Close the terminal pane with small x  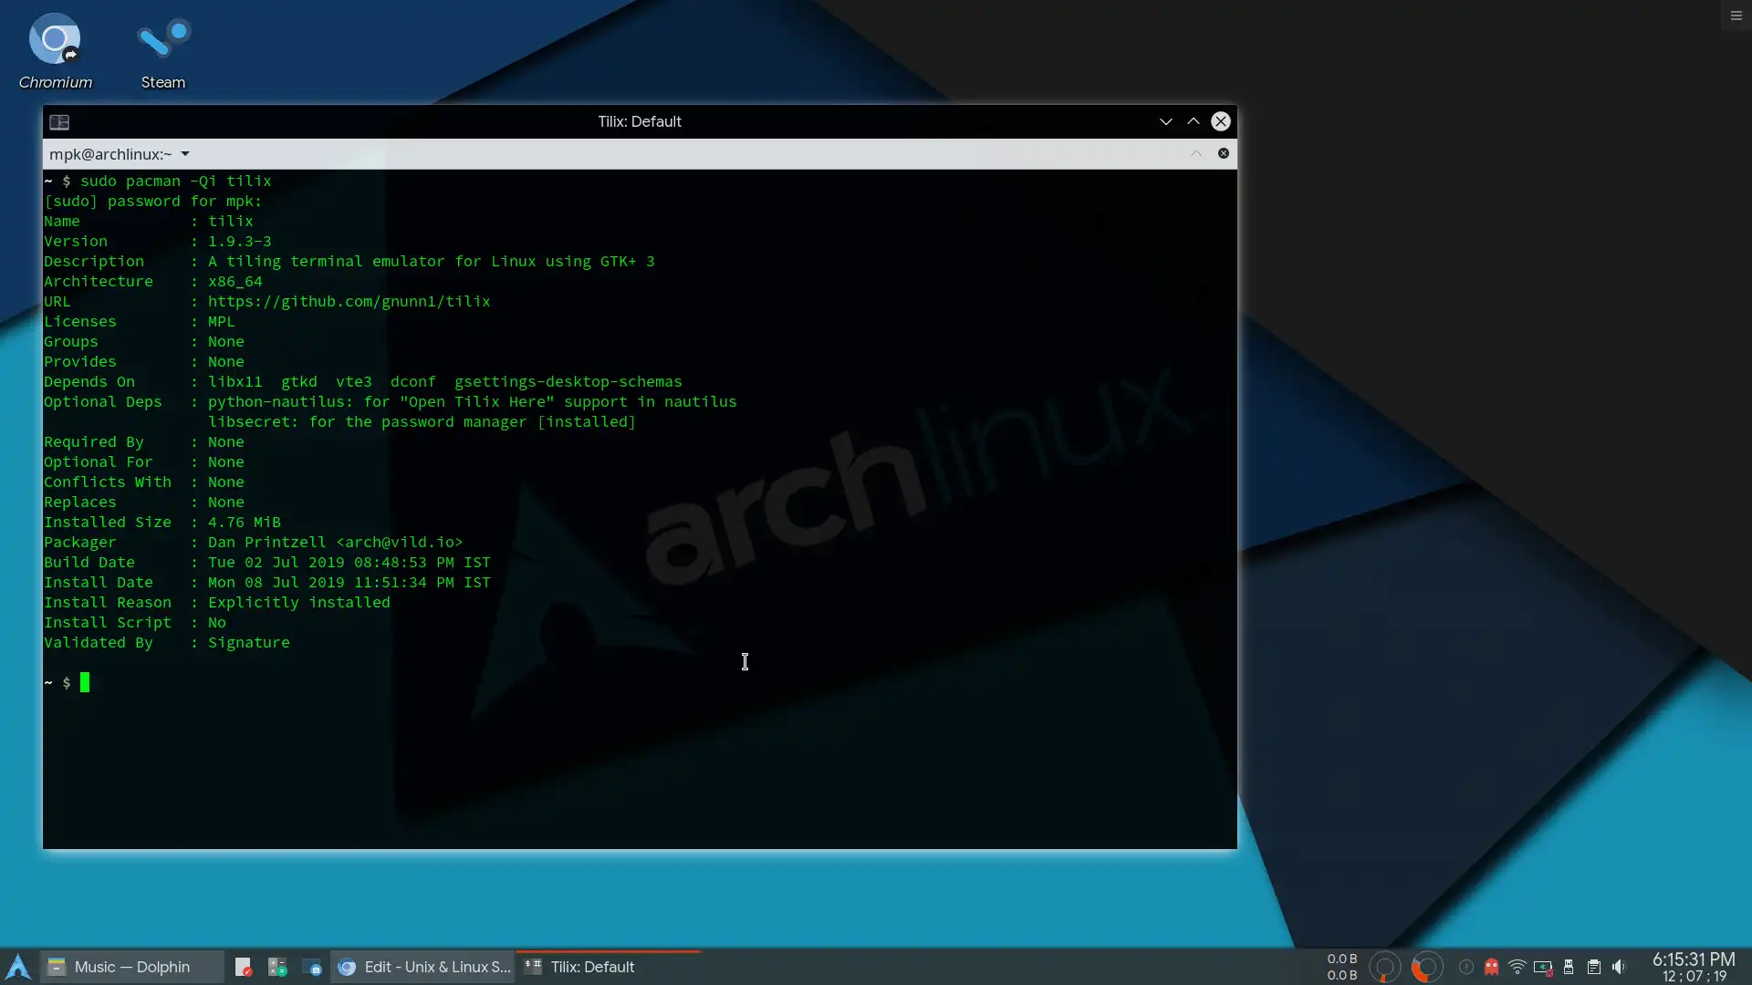[1224, 153]
